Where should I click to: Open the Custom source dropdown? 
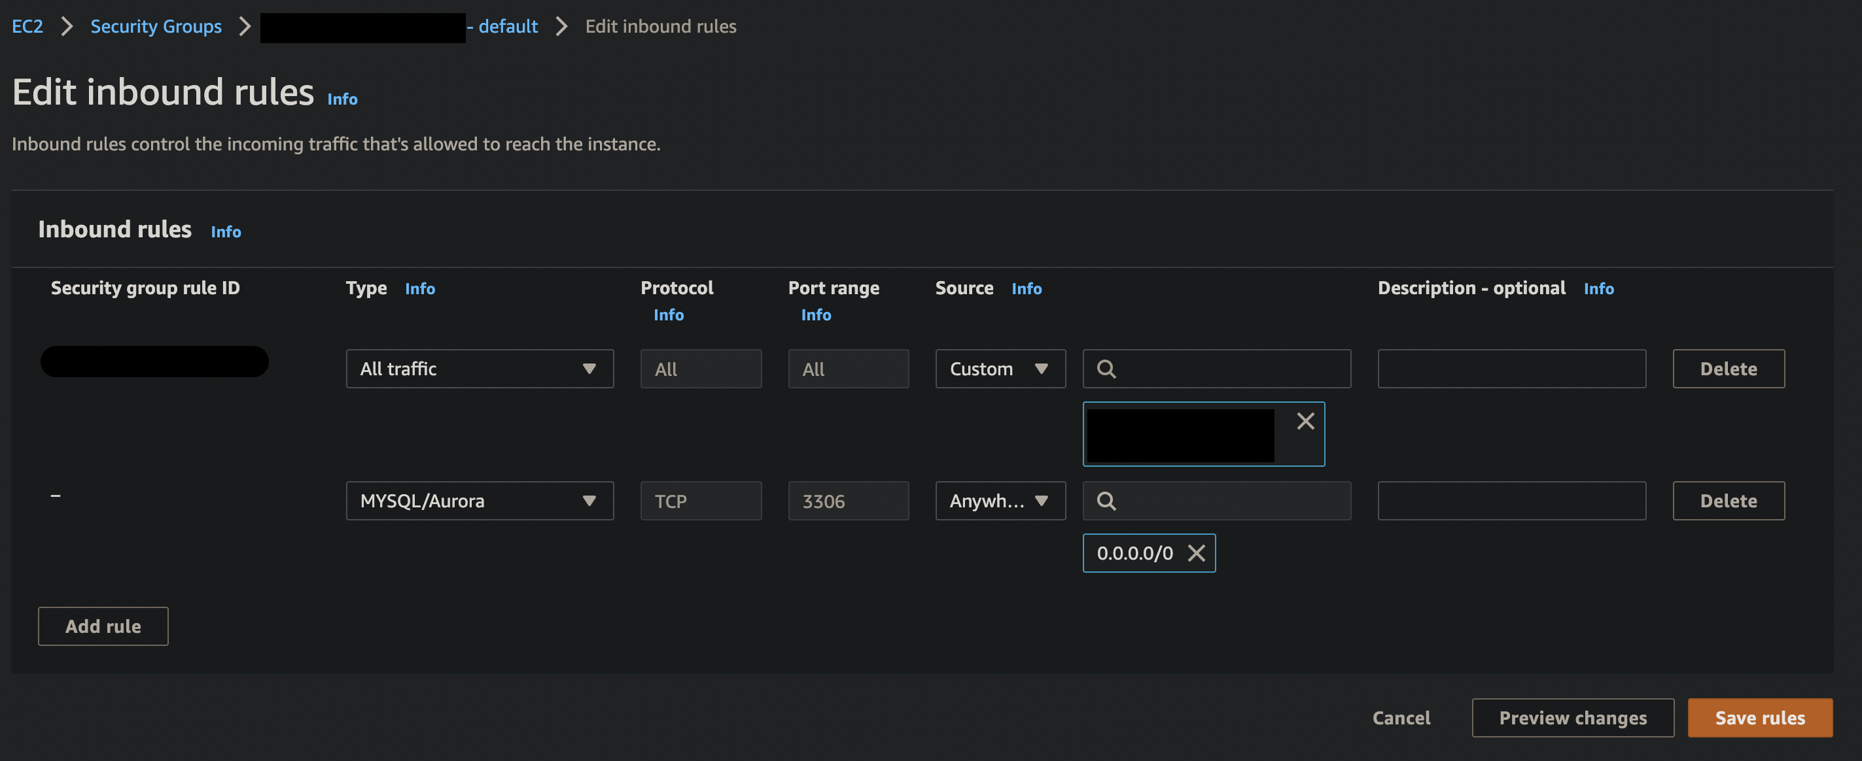point(1000,369)
